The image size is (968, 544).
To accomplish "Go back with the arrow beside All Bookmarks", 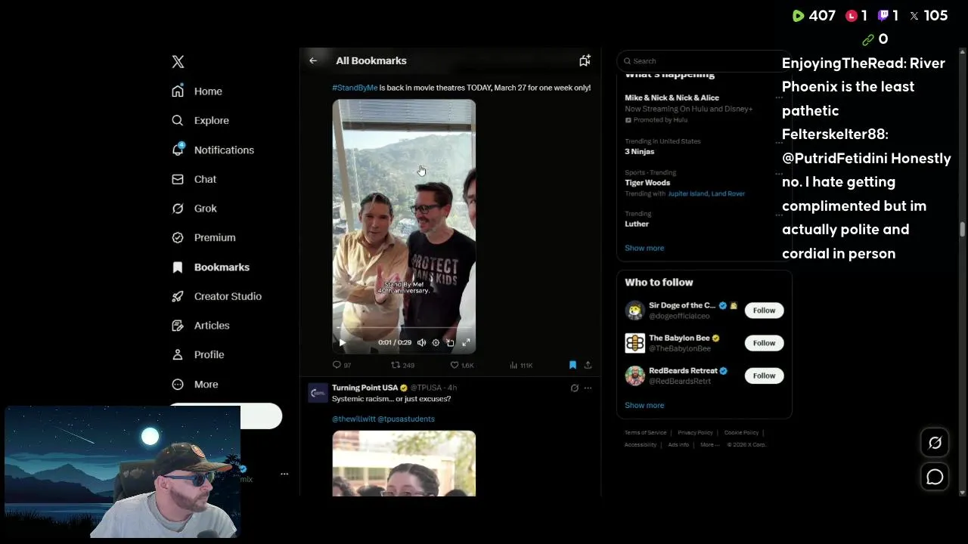I will [x=313, y=60].
